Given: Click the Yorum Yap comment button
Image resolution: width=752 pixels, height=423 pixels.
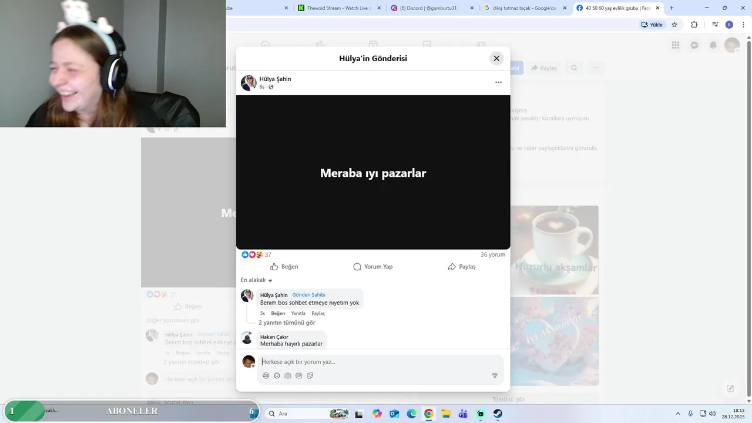Looking at the screenshot, I should point(373,267).
